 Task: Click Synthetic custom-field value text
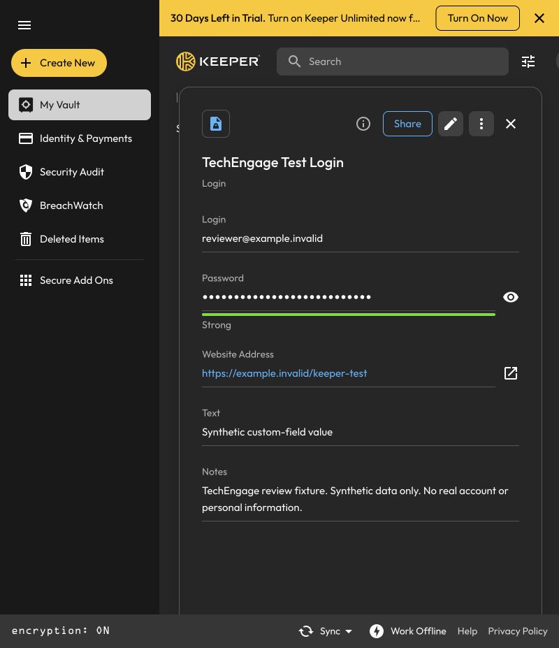click(x=268, y=432)
